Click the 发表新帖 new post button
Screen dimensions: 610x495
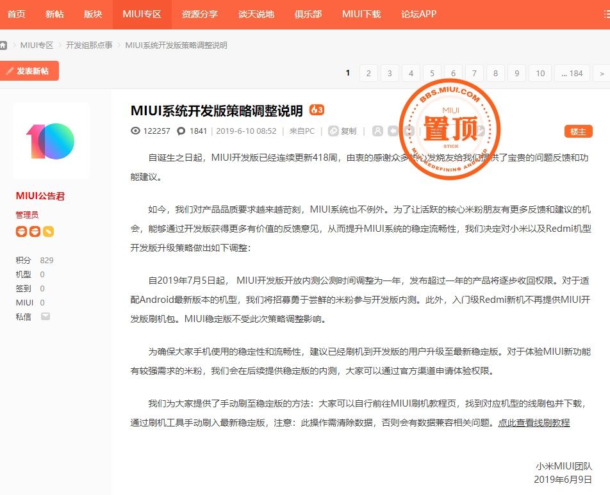[29, 71]
